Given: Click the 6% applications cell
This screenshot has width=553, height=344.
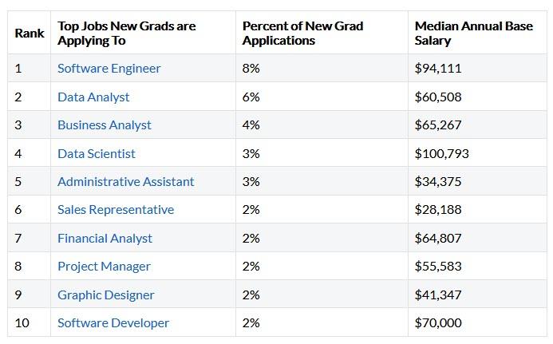Looking at the screenshot, I should point(251,97).
